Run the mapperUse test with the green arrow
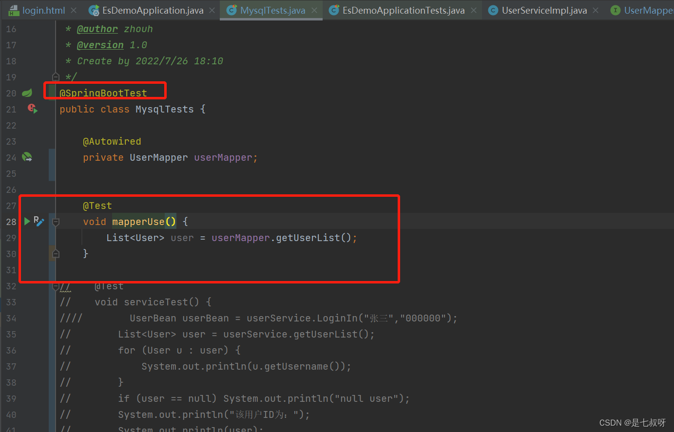The image size is (674, 432). 27,222
